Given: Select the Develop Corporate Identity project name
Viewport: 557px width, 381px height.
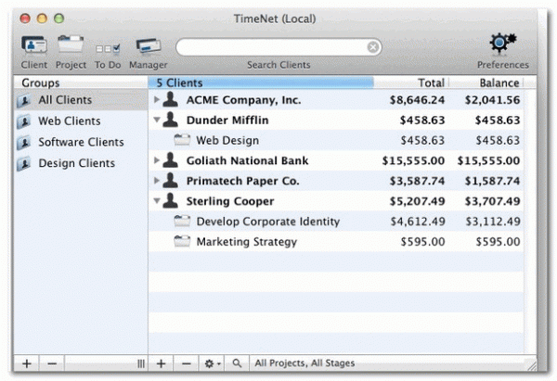Looking at the screenshot, I should [268, 222].
